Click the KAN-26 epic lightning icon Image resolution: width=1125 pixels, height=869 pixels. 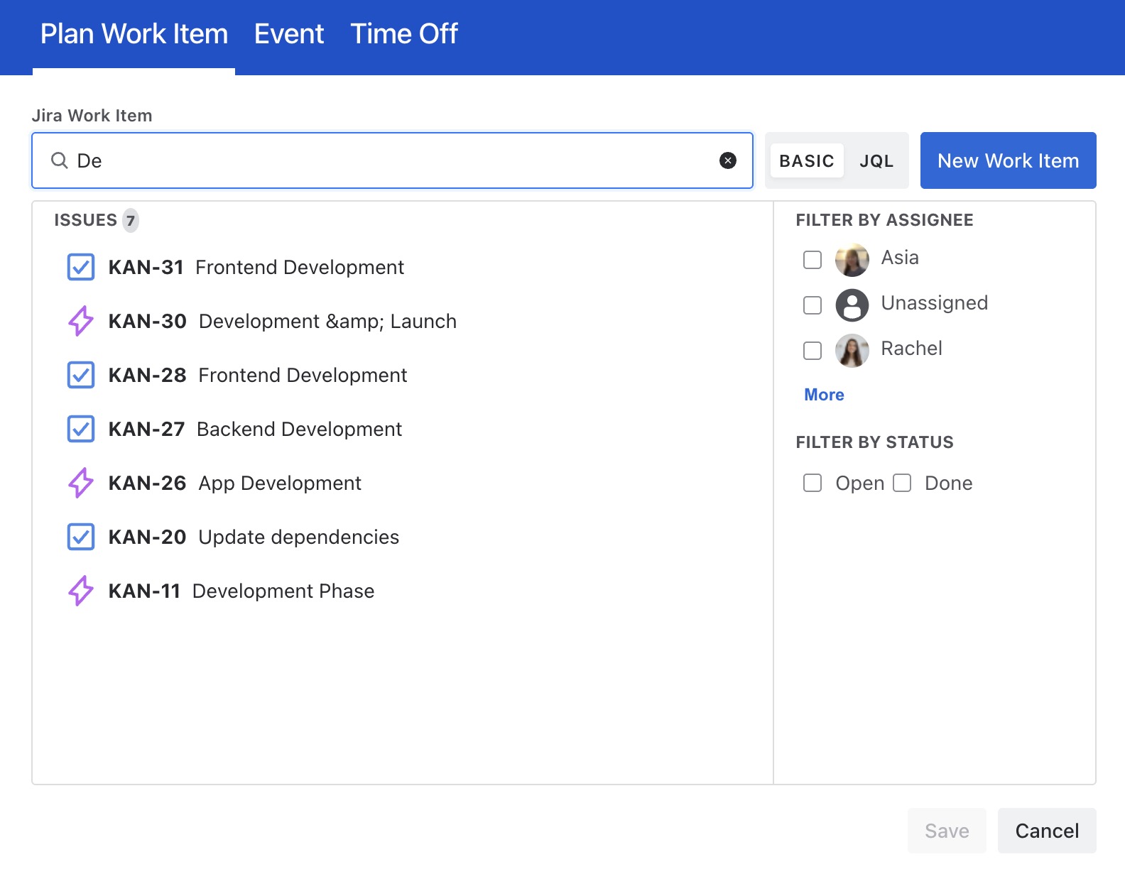coord(81,483)
